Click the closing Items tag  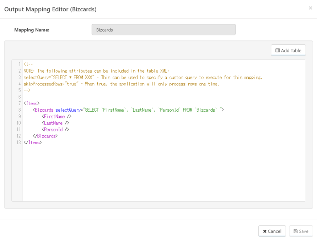click(x=34, y=142)
